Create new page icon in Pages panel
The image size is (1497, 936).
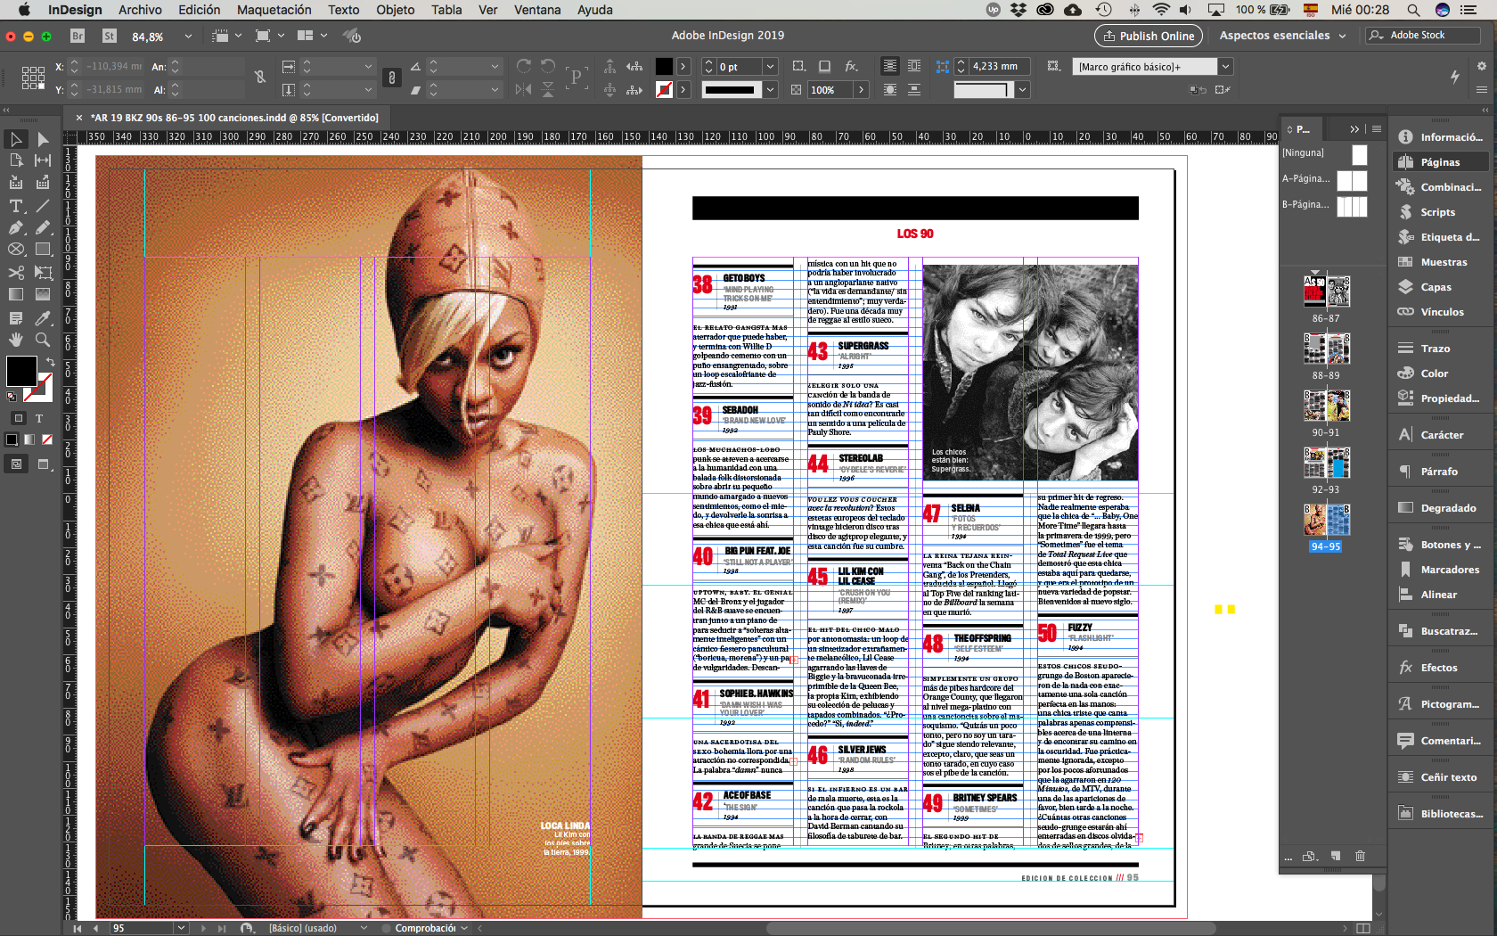click(x=1335, y=856)
